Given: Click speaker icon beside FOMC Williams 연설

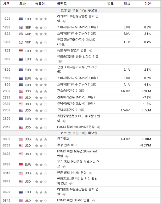Looking at the screenshot, I should [x=99, y=127].
